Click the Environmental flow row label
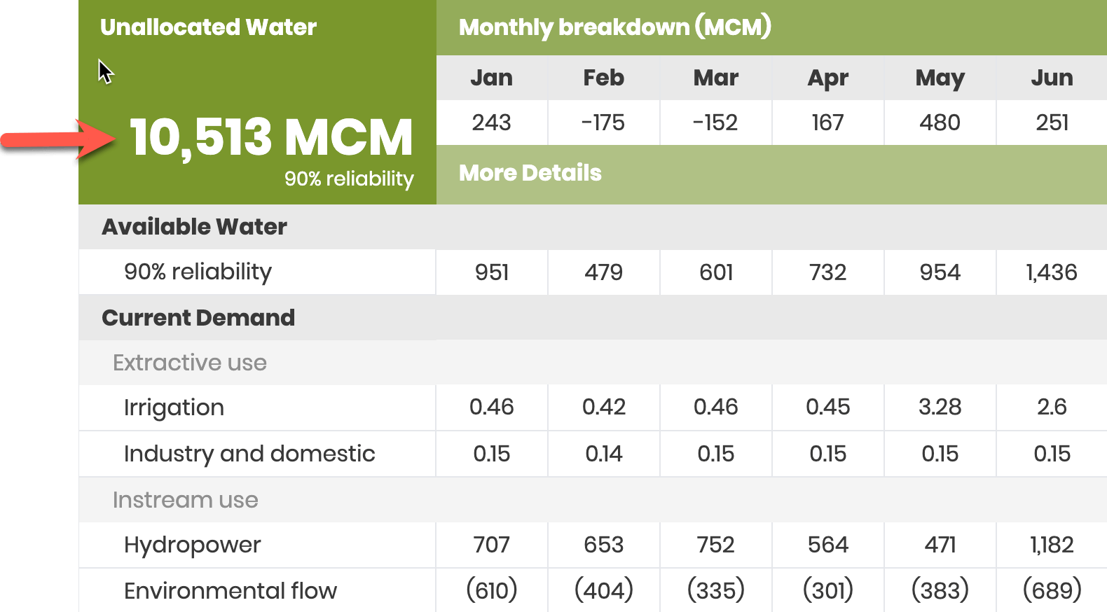This screenshot has height=612, width=1107. click(229, 590)
